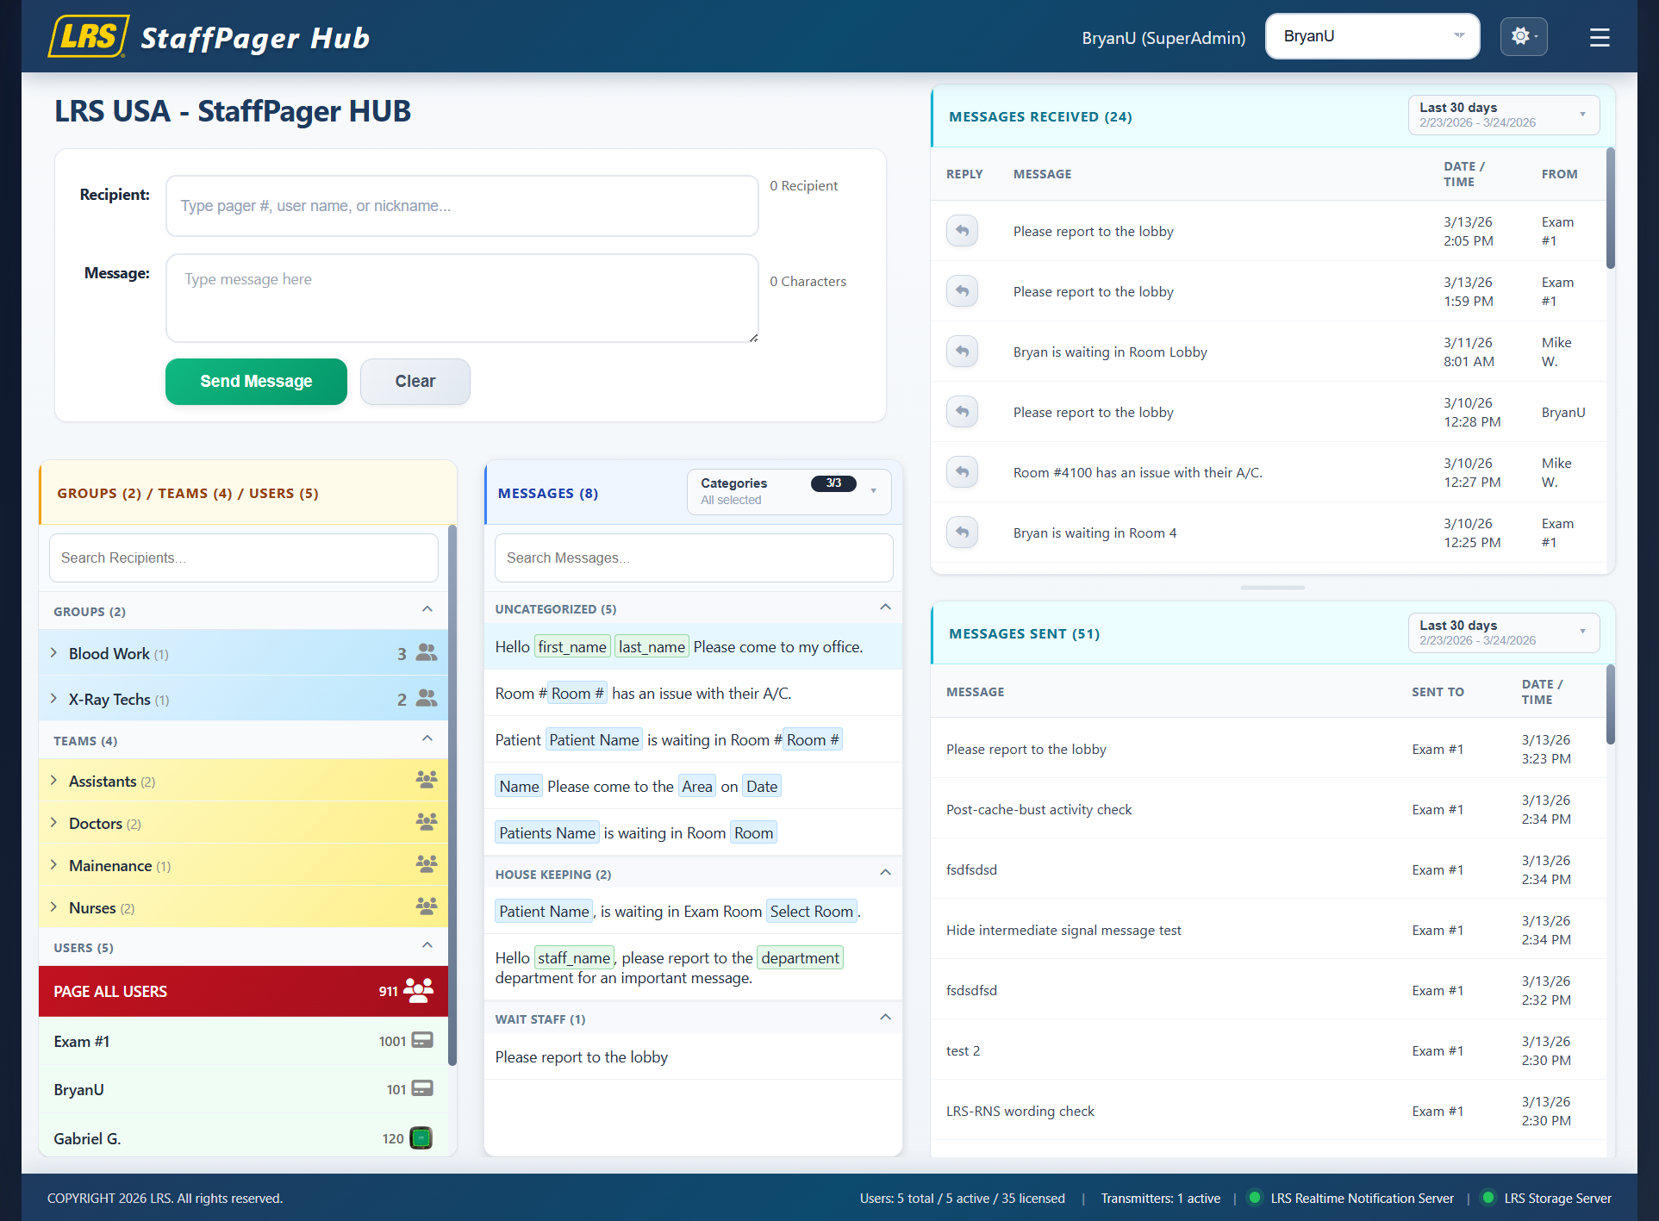
Task: Click the Realtime Notification Server status dot
Action: click(x=1255, y=1198)
